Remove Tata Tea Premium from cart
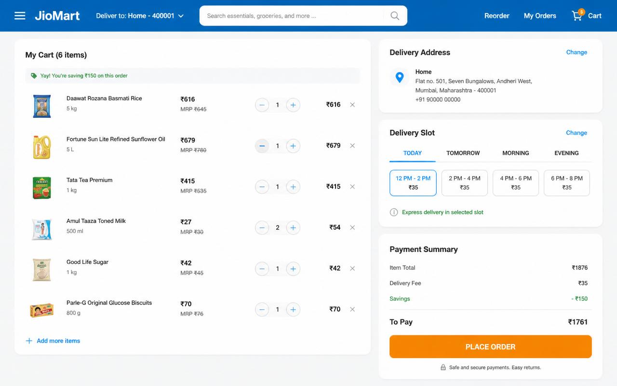 (352, 187)
